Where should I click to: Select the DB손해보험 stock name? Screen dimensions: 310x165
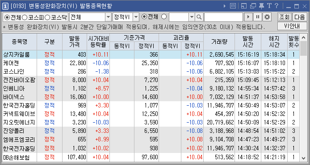(x=17, y=157)
